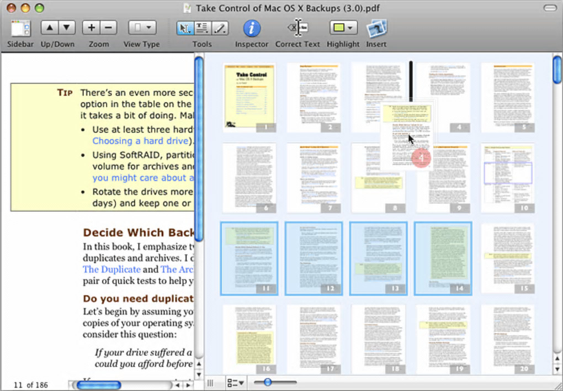Click the document scroll right arrow
The width and height of the screenshot is (563, 391).
[188, 385]
